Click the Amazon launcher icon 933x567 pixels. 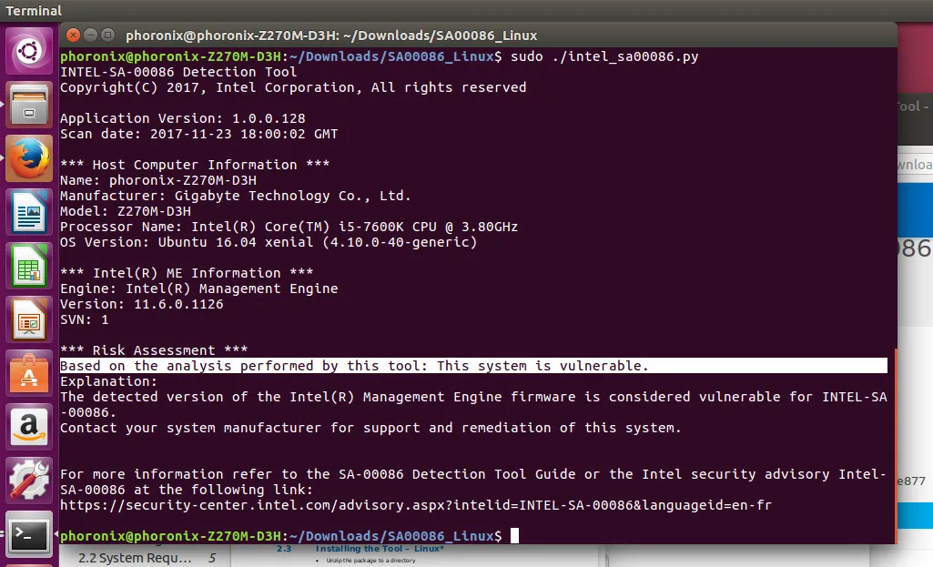(29, 426)
